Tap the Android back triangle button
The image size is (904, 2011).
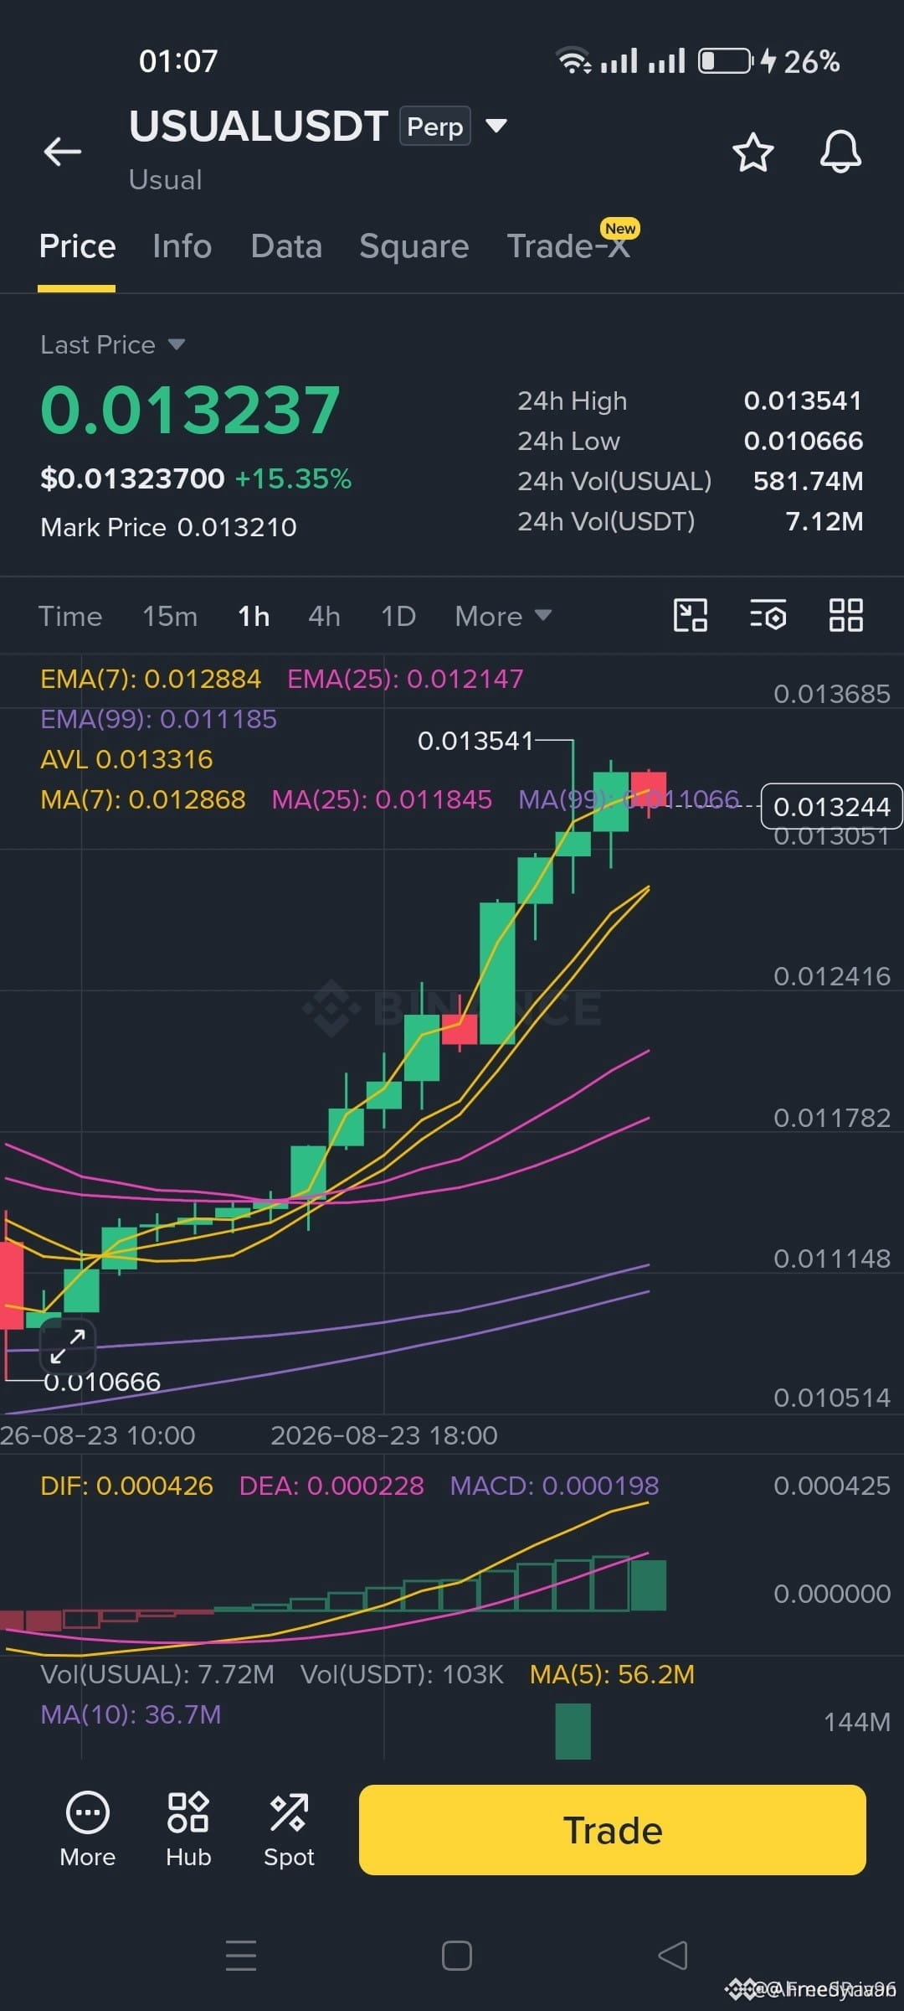pos(673,1956)
